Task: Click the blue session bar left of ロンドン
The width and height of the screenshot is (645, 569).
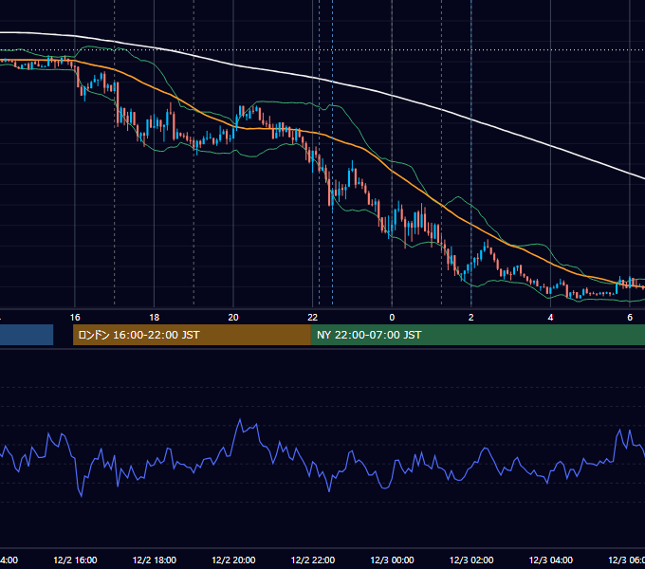Action: coord(27,335)
